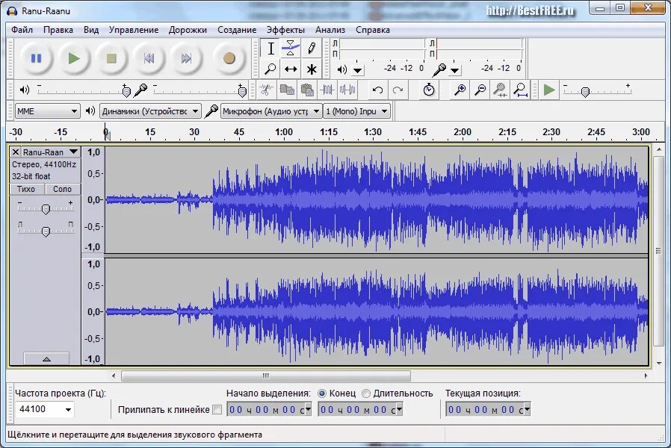This screenshot has width=671, height=448.
Task: Open the Файл menu
Action: [22, 30]
